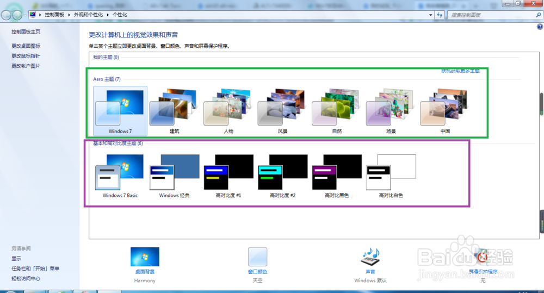544x293 pixels.
Task: Select the Windows 7 Aero theme
Action: pos(120,111)
